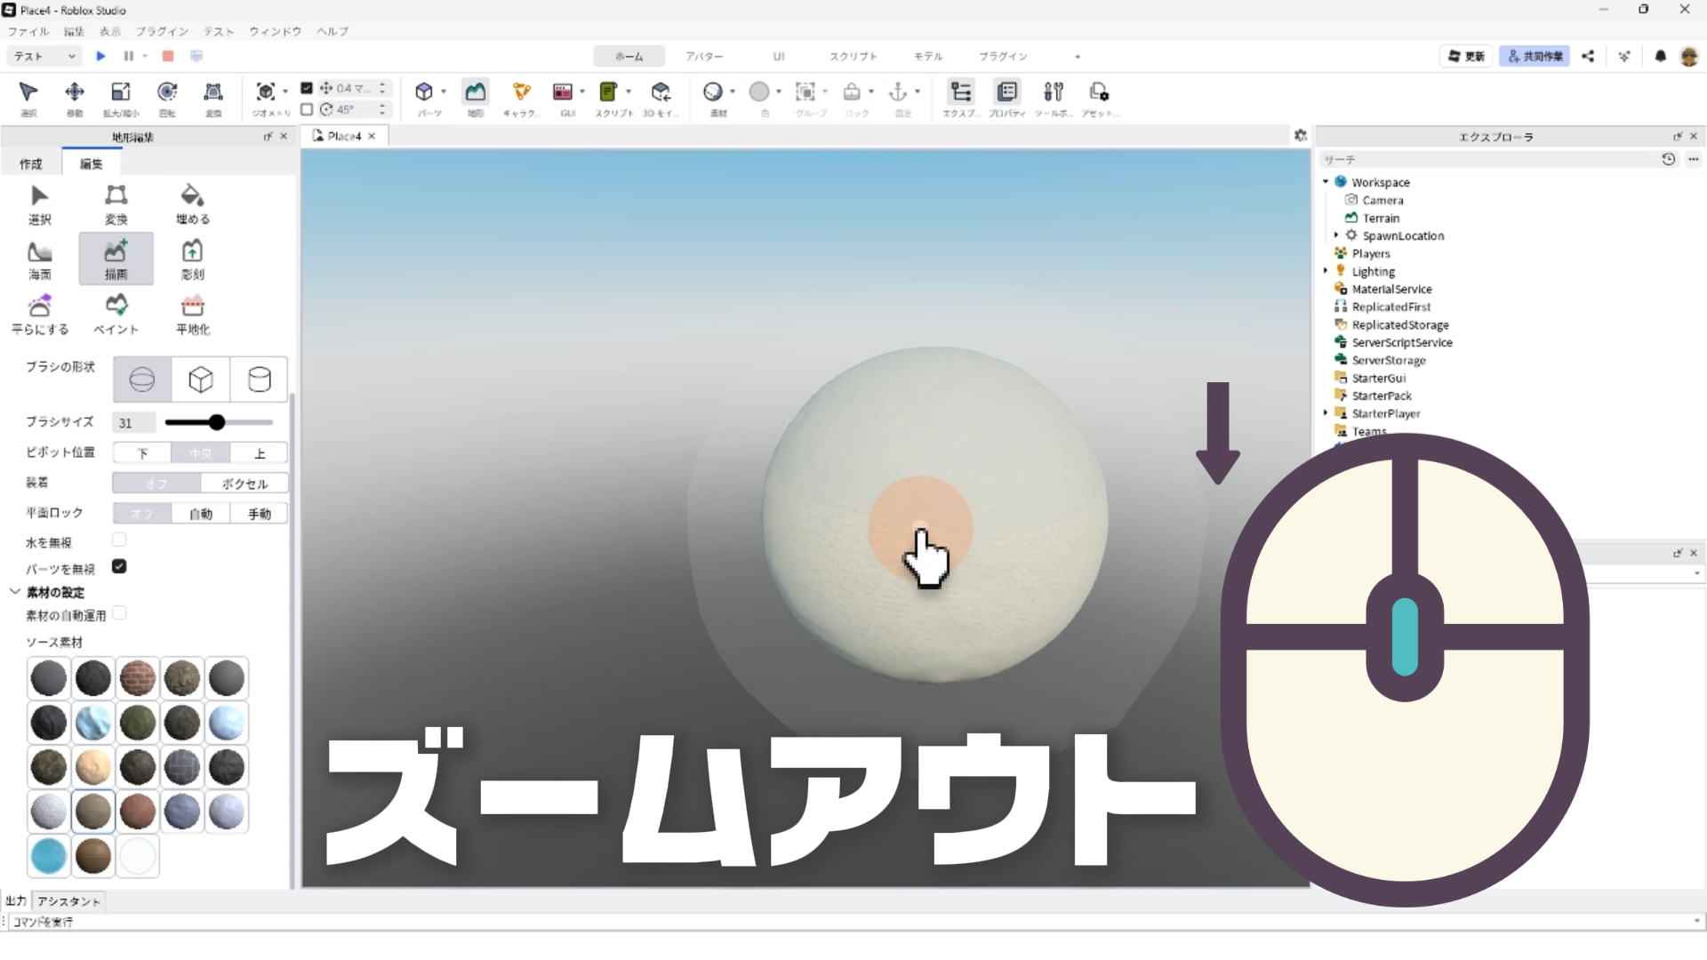Toggle the 素材の自動運用 checkbox
The width and height of the screenshot is (1707, 960).
click(x=119, y=613)
